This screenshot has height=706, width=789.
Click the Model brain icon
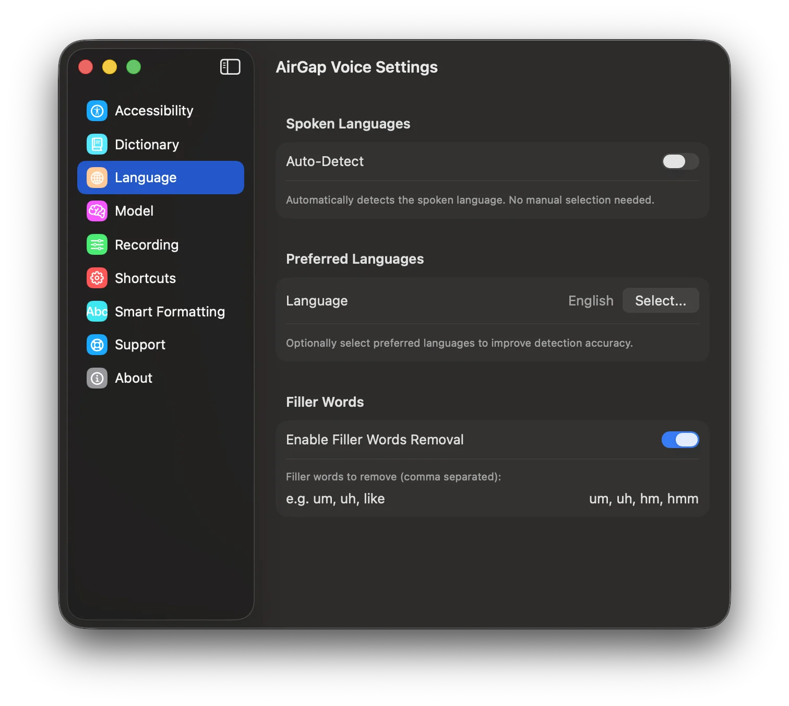click(x=97, y=211)
